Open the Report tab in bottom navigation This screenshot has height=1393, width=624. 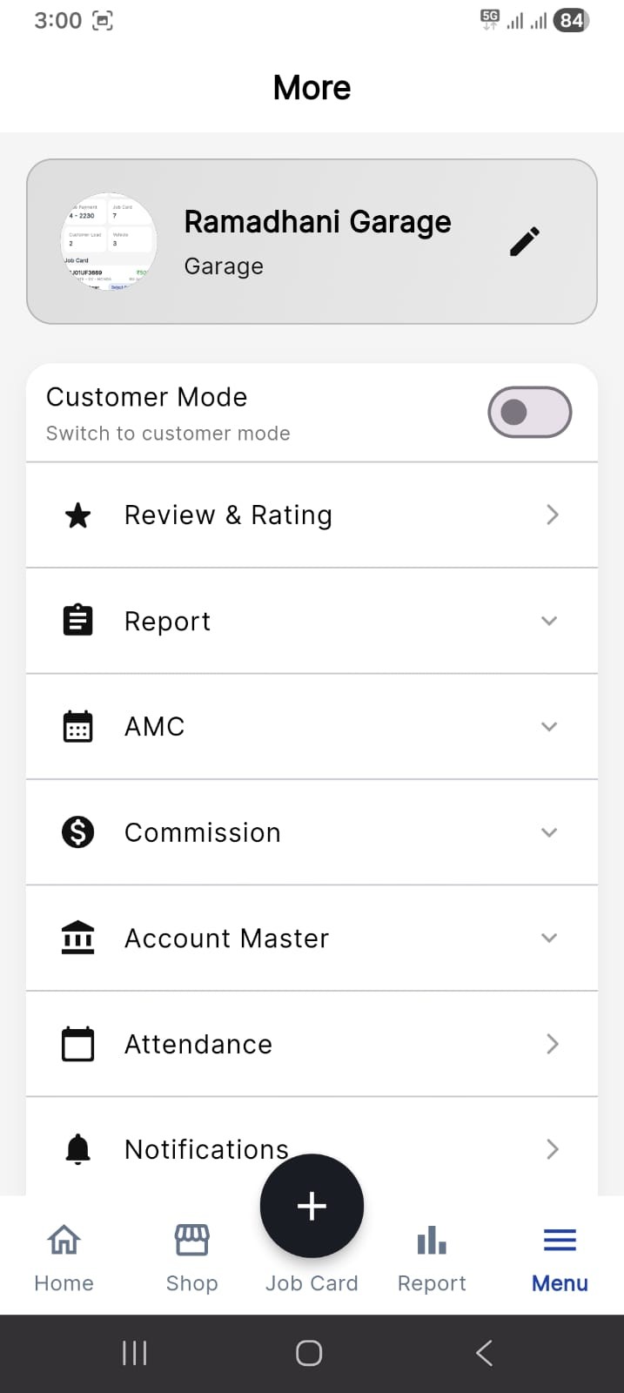tap(432, 1255)
